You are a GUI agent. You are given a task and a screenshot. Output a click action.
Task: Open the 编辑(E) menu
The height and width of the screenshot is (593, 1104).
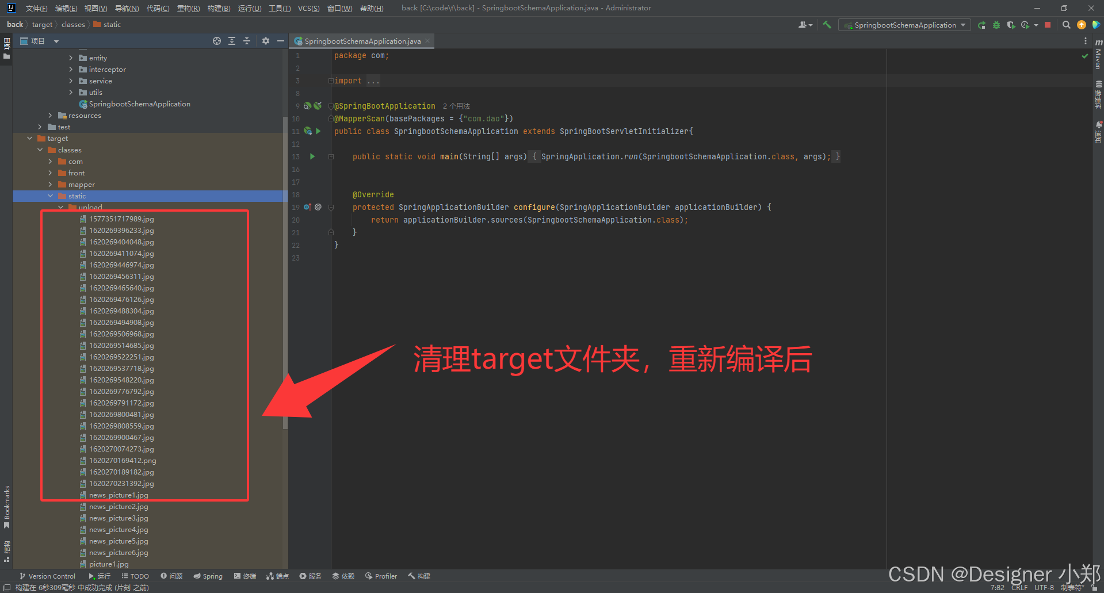(66, 8)
